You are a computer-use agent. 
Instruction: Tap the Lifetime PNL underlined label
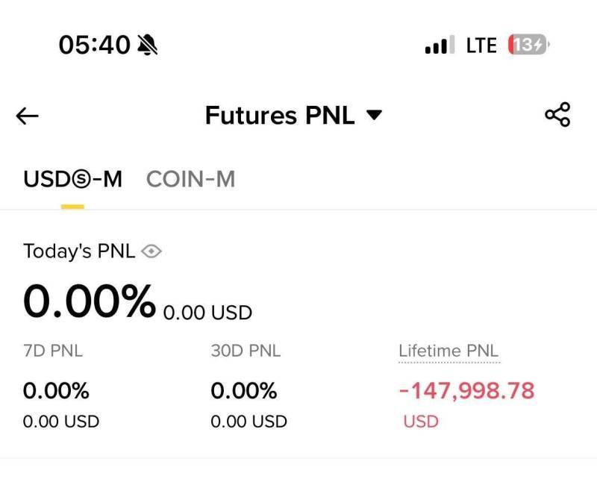pyautogui.click(x=448, y=351)
